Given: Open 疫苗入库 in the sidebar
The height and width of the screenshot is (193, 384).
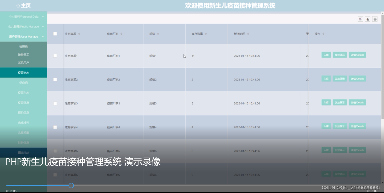Looking at the screenshot, I should pyautogui.click(x=23, y=93).
